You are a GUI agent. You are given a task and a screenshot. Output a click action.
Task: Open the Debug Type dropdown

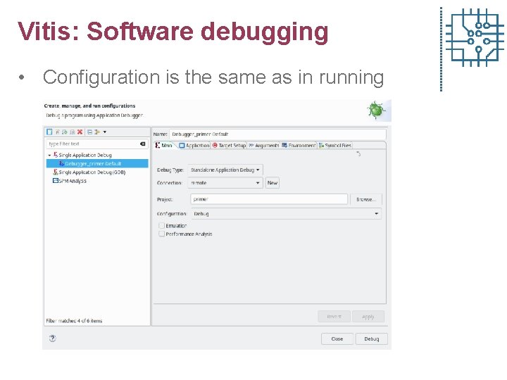click(225, 170)
